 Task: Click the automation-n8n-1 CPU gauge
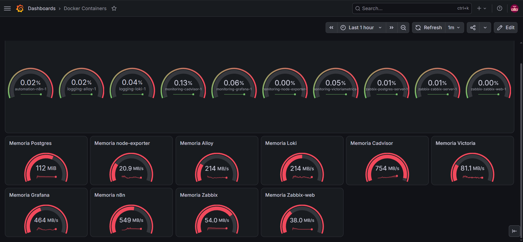coord(31,83)
